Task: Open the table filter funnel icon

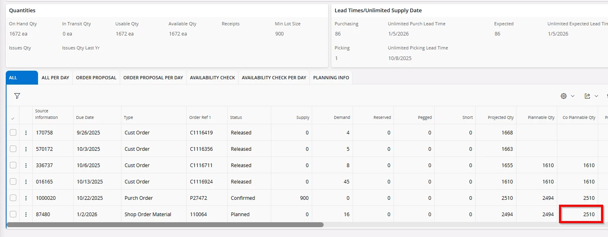Action: (17, 96)
